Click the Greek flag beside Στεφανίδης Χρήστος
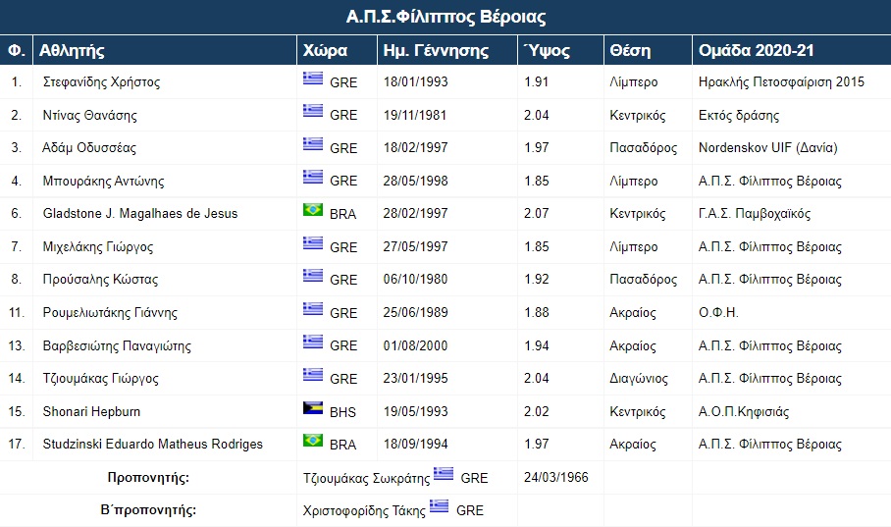Viewport: 891px width, 527px height. pyautogui.click(x=312, y=78)
